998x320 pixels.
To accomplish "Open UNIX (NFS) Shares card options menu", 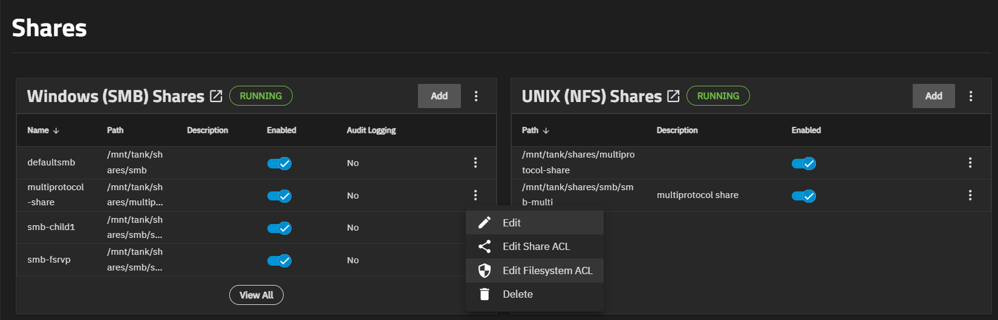I will point(971,96).
